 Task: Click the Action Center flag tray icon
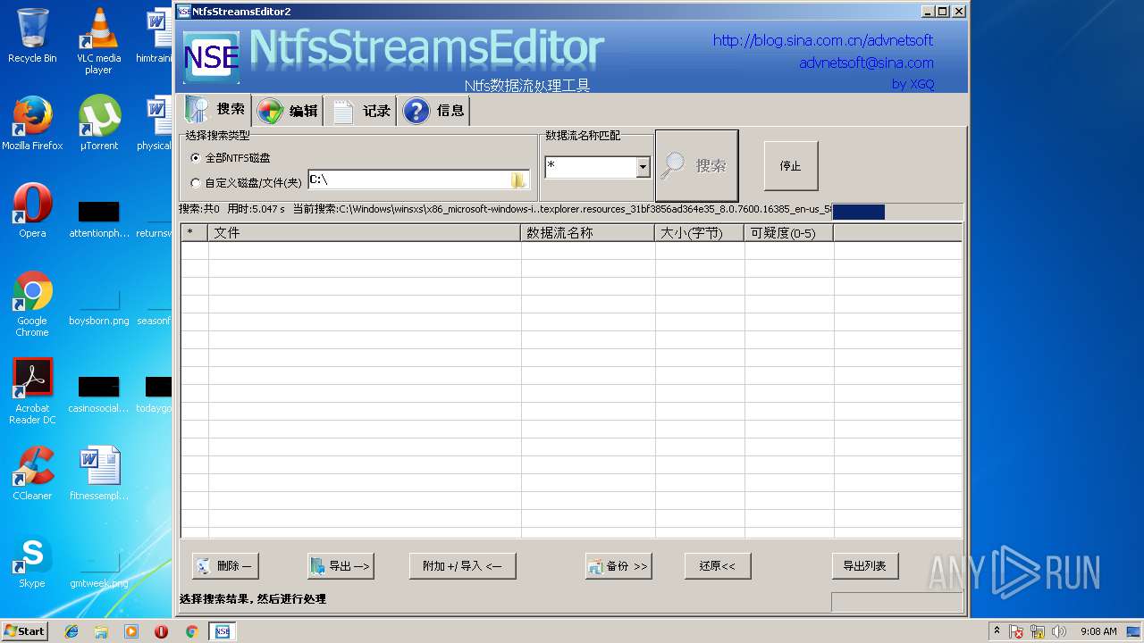pos(1016,632)
